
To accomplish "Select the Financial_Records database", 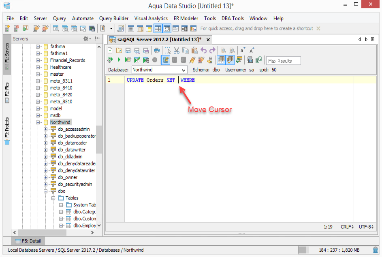I will click(x=68, y=60).
